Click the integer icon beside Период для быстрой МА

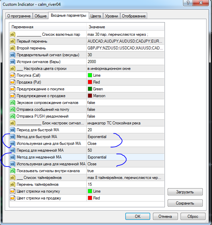click(x=13, y=130)
